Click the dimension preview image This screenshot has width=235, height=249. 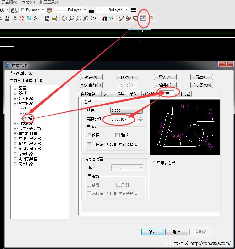[x=185, y=127]
